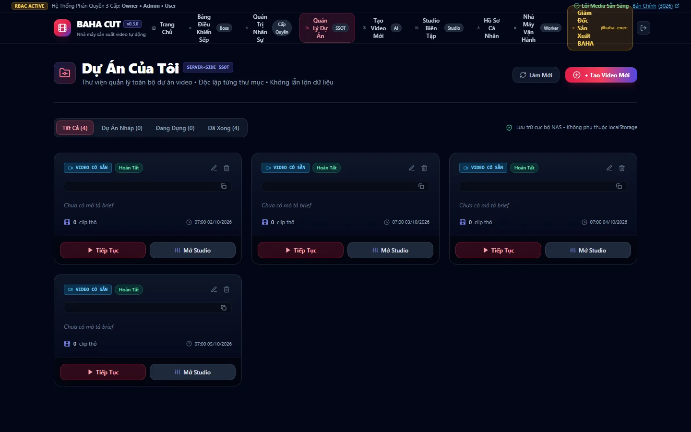This screenshot has height=432, width=691.
Task: Switch to the Dự Án Nháp (0) tab
Action: [x=122, y=128]
